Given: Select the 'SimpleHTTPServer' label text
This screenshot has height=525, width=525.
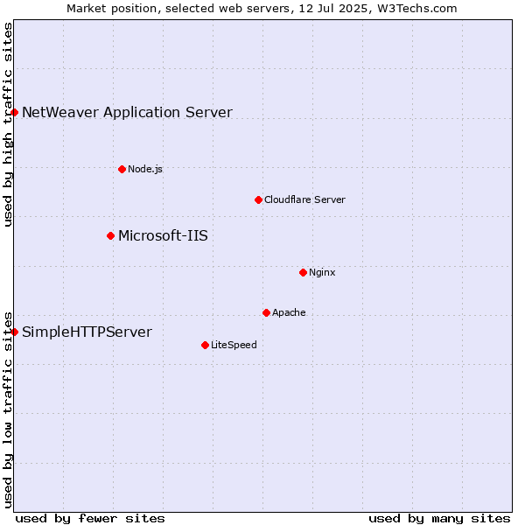Looking at the screenshot, I should point(87,332).
